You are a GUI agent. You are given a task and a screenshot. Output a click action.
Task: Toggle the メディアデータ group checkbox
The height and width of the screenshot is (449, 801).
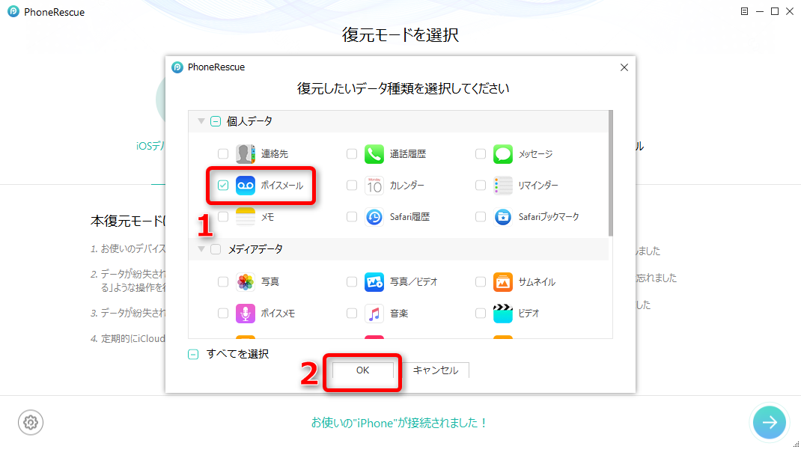216,249
